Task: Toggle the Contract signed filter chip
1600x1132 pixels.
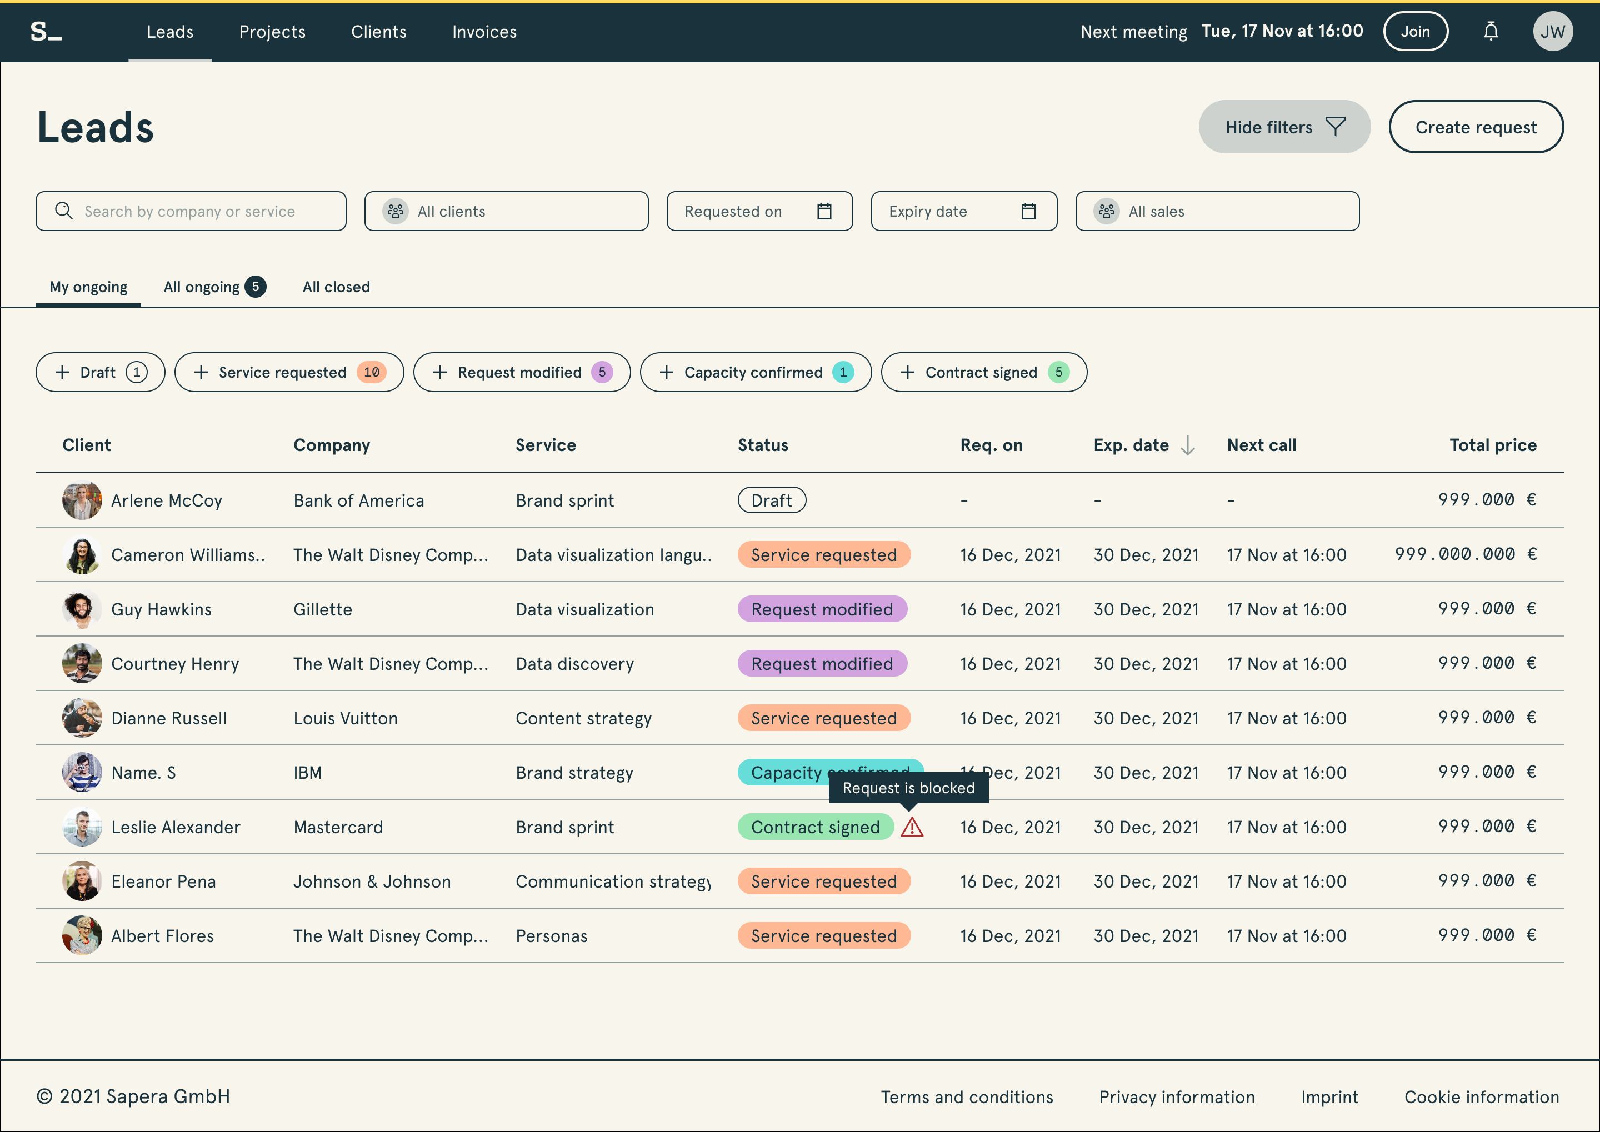Action: [x=983, y=372]
